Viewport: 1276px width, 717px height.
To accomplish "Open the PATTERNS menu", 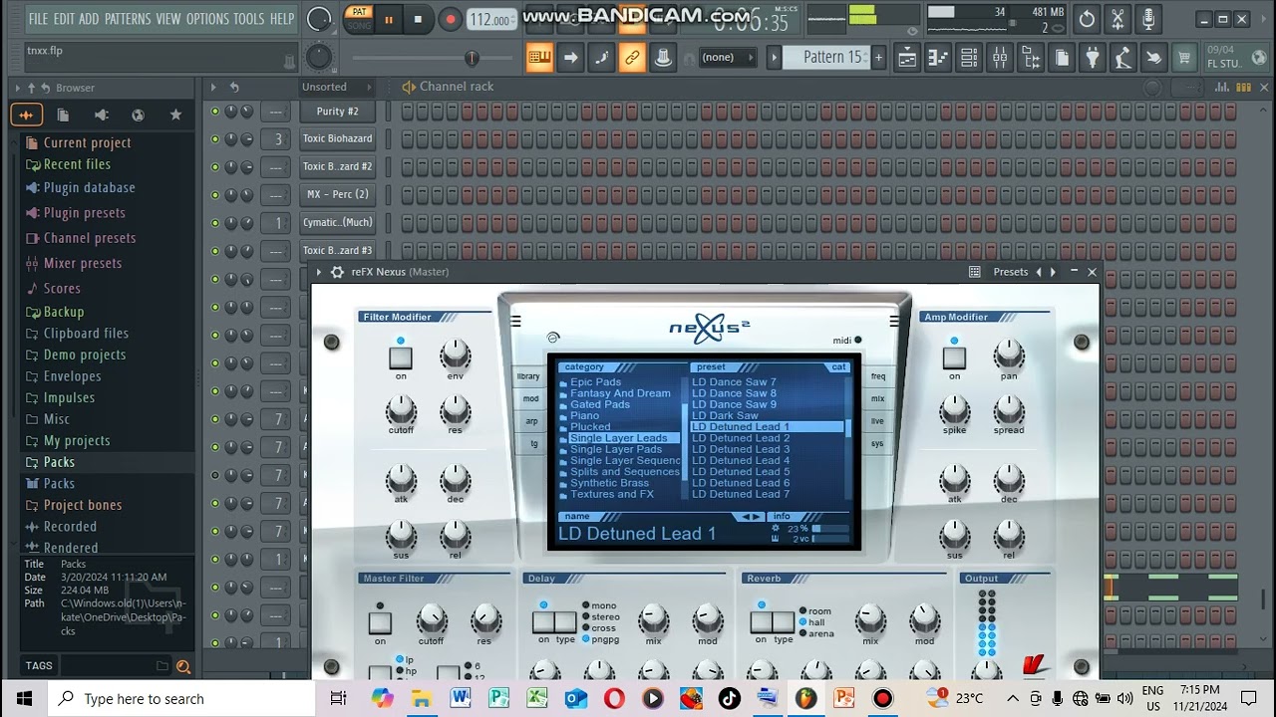I will [x=128, y=19].
